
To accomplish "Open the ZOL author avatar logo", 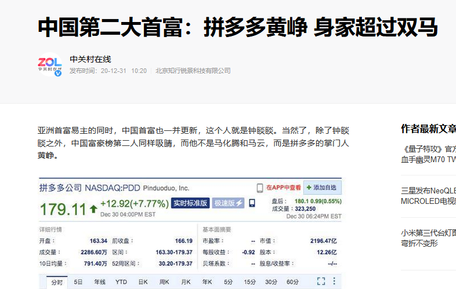I will coord(50,64).
